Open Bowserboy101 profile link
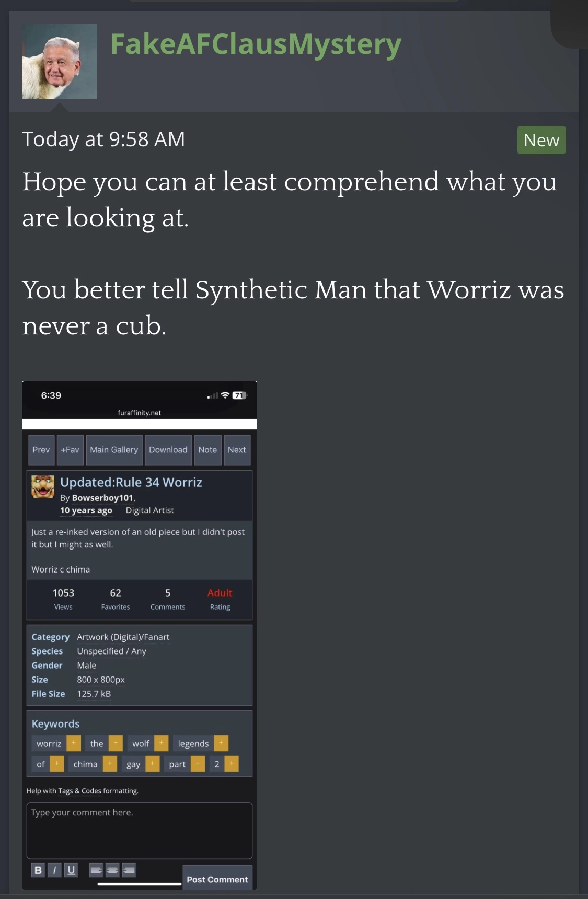This screenshot has height=899, width=588. pos(103,498)
